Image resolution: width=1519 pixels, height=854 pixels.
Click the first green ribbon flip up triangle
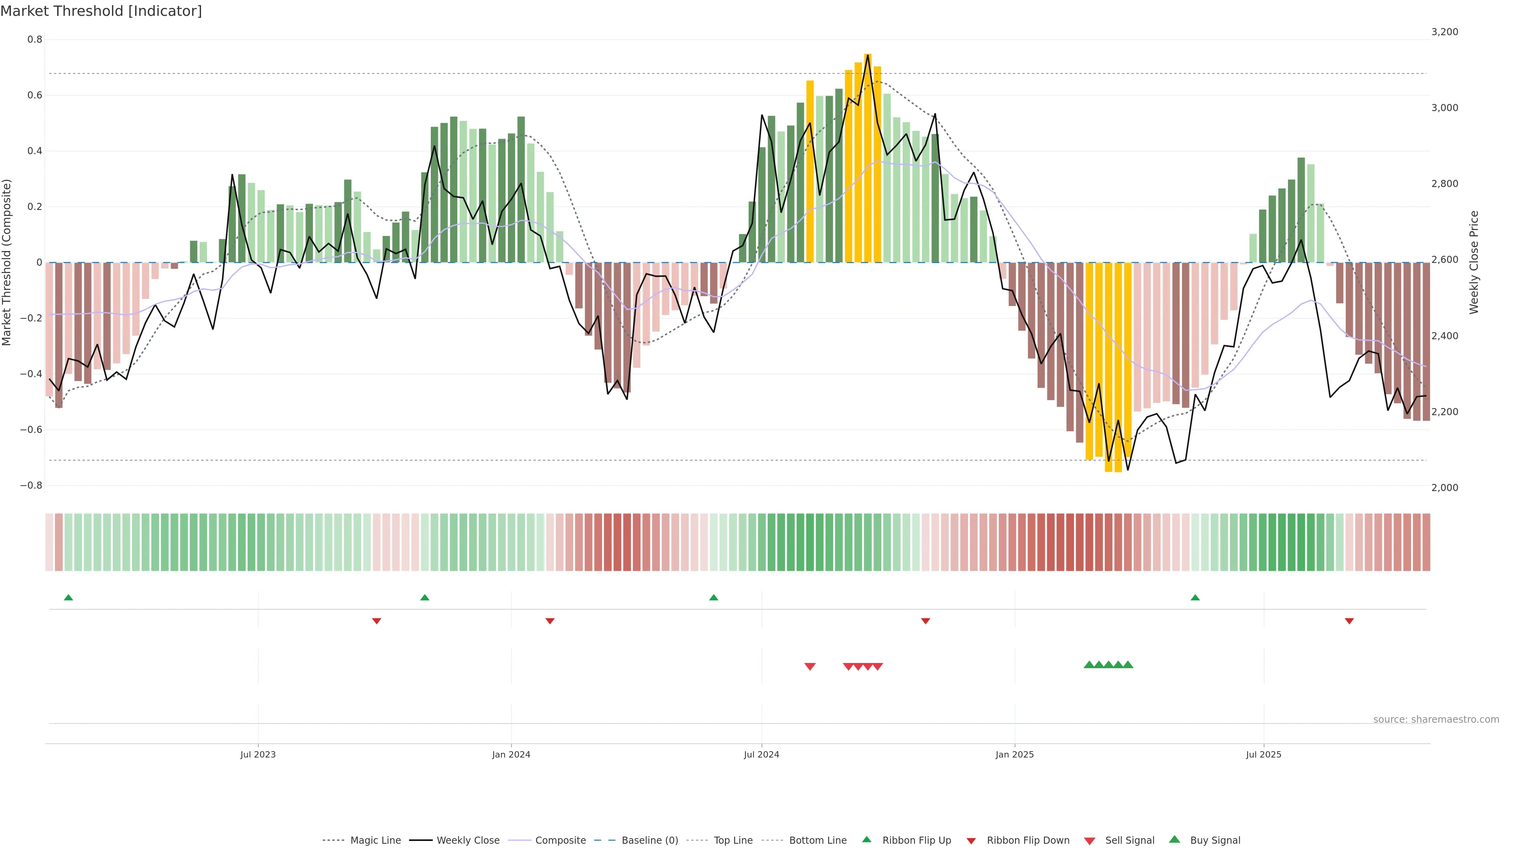click(x=68, y=598)
